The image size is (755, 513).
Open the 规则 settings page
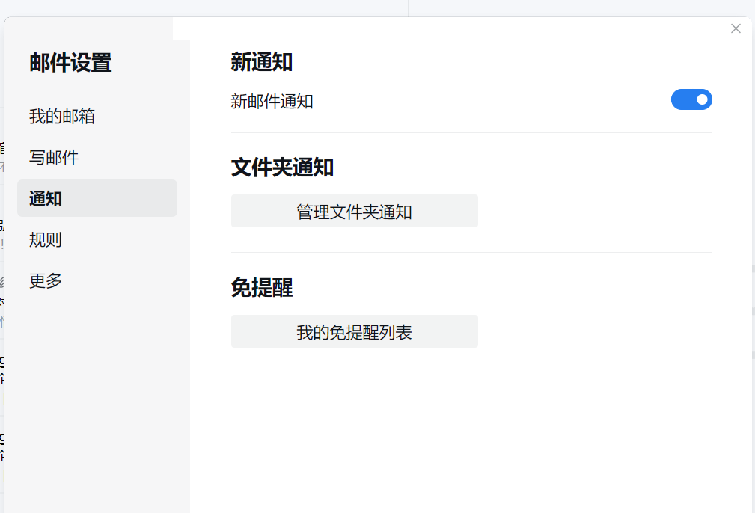44,239
